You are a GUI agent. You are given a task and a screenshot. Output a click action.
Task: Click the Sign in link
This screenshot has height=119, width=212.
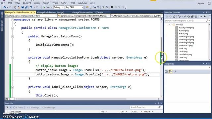pos(201,4)
